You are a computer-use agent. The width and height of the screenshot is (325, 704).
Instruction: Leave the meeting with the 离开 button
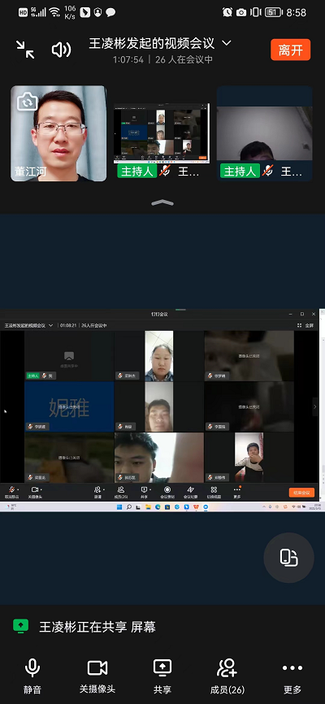(290, 50)
